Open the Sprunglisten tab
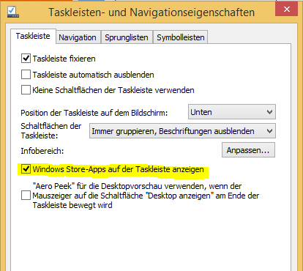The height and width of the screenshot is (271, 303). 127,37
